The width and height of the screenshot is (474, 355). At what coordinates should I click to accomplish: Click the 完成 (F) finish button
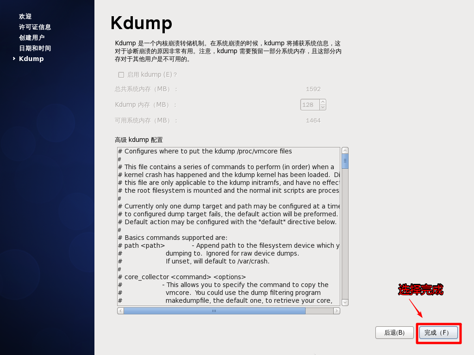click(x=438, y=333)
